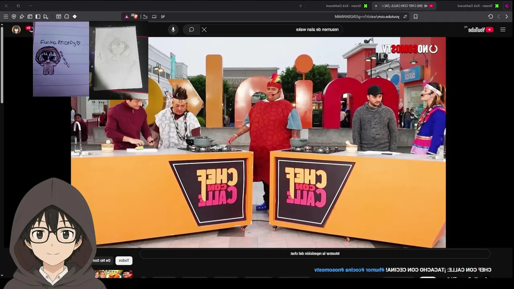
Task: Close the CHEF CON CALLE YouTube tab
Action: 376,6
